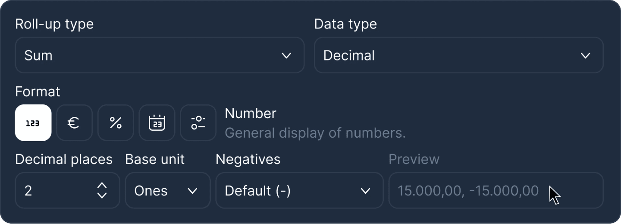Click the Decimal places value field
This screenshot has width=621, height=224.
point(54,190)
